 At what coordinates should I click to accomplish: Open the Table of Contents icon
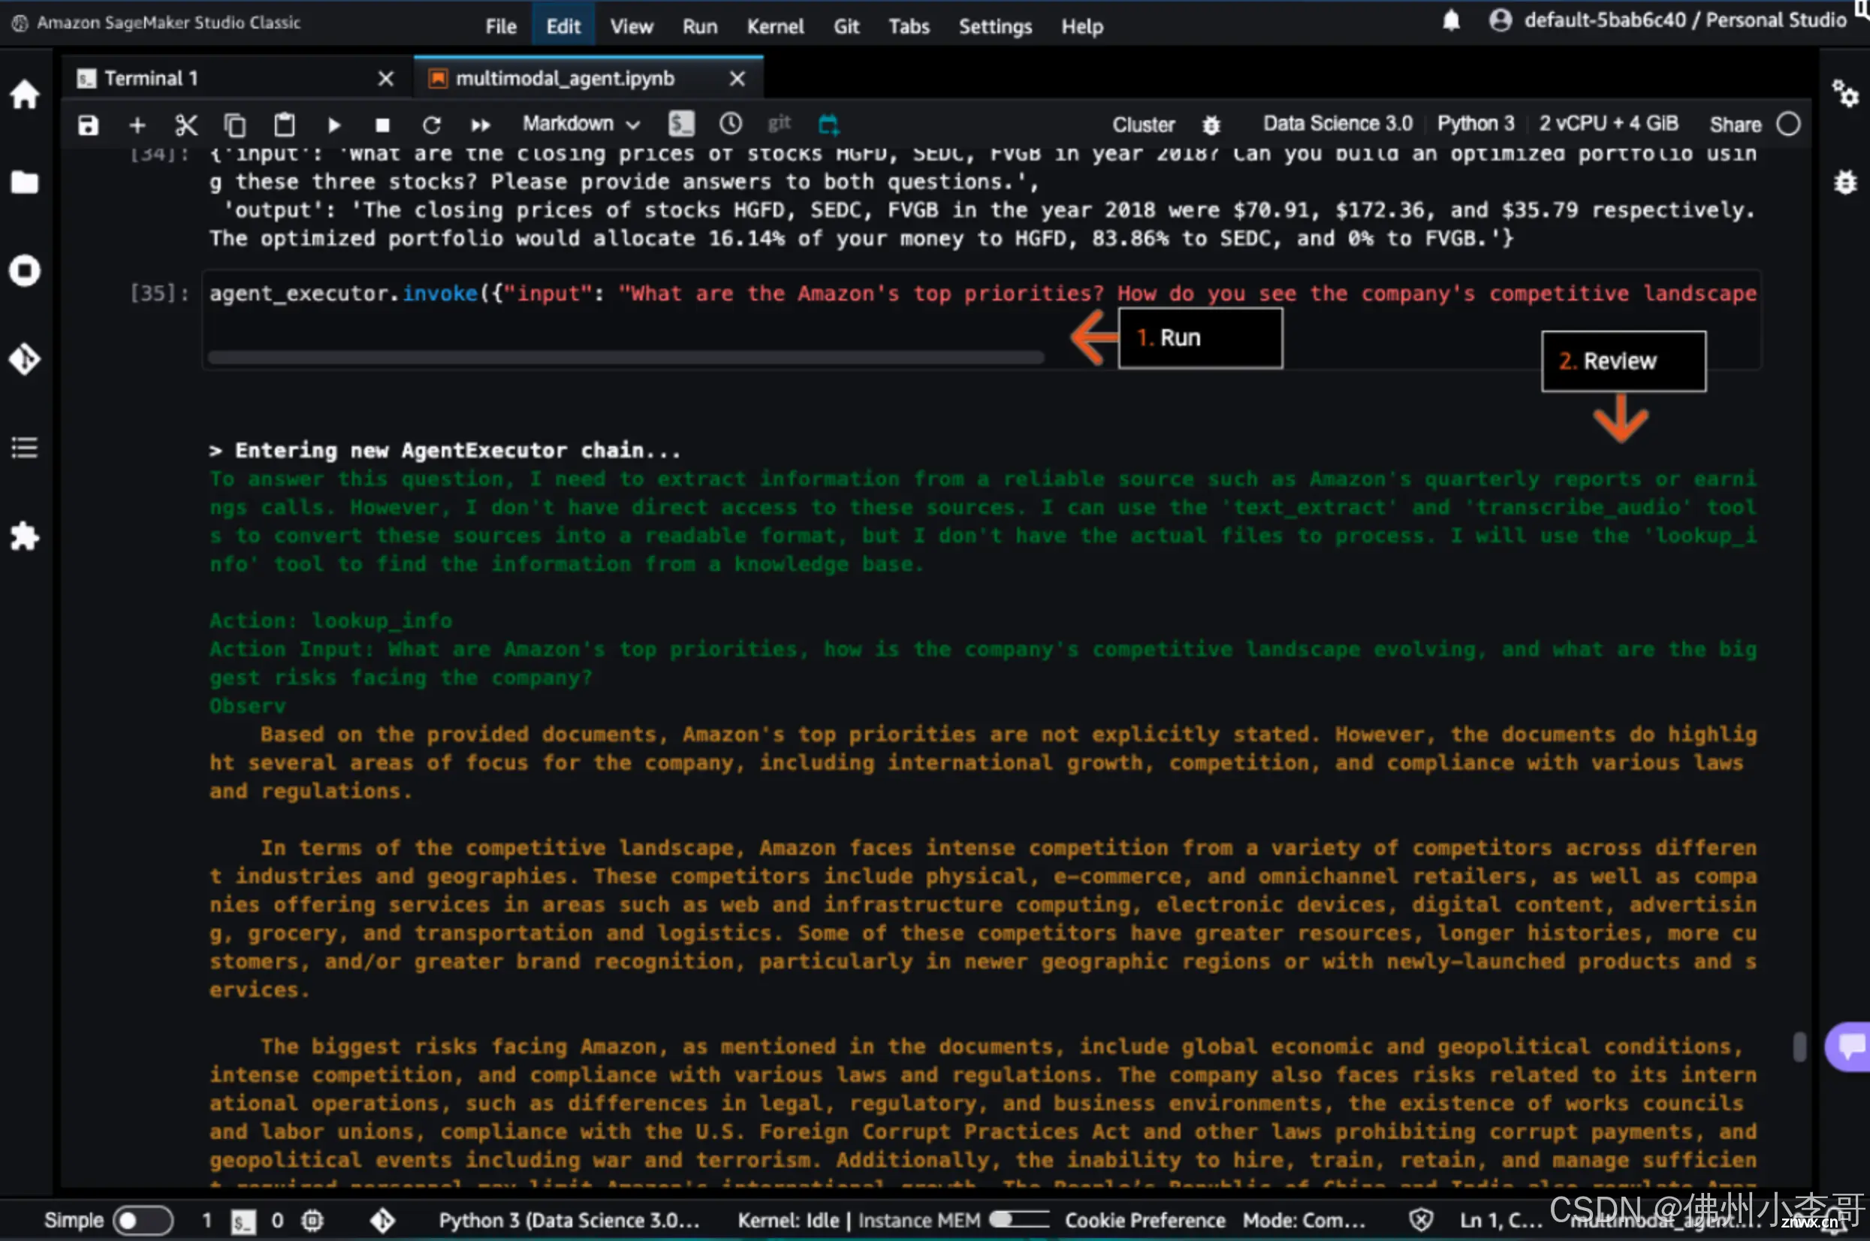coord(25,448)
